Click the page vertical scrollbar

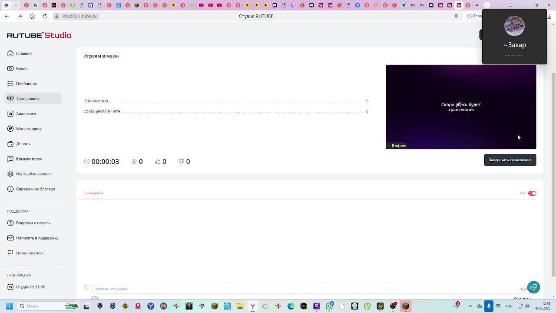pos(553,174)
